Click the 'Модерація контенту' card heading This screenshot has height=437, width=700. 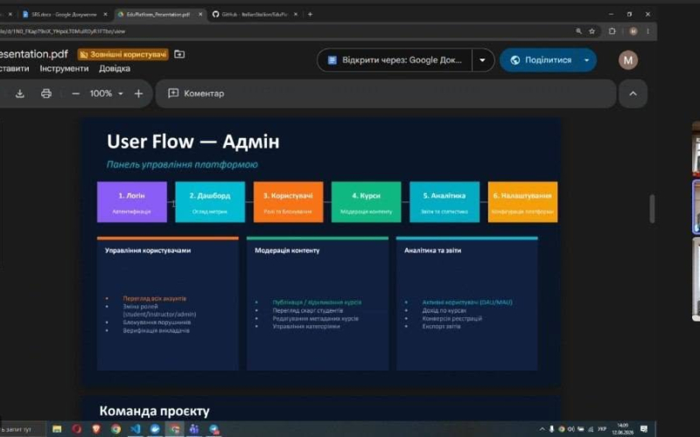[x=287, y=251]
